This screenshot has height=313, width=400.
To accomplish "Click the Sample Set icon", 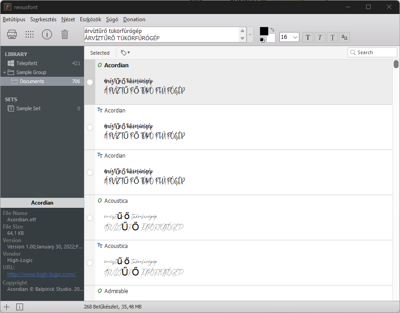I will [11, 108].
